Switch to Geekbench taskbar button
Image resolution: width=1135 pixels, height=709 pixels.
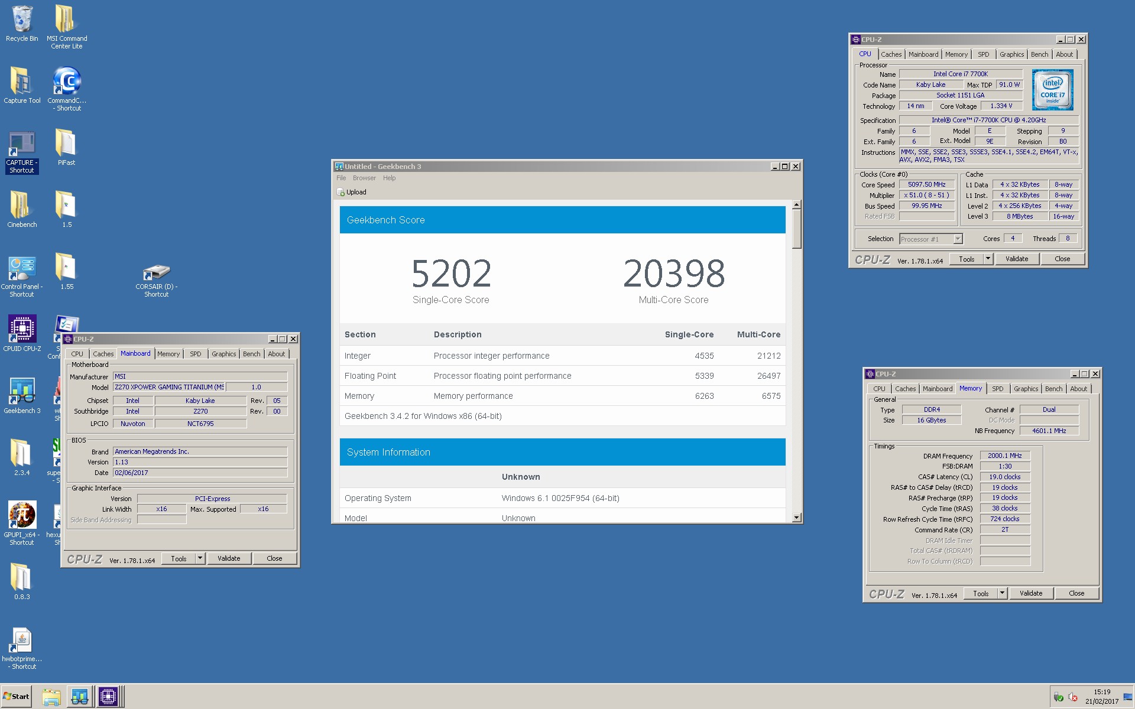[x=79, y=697]
